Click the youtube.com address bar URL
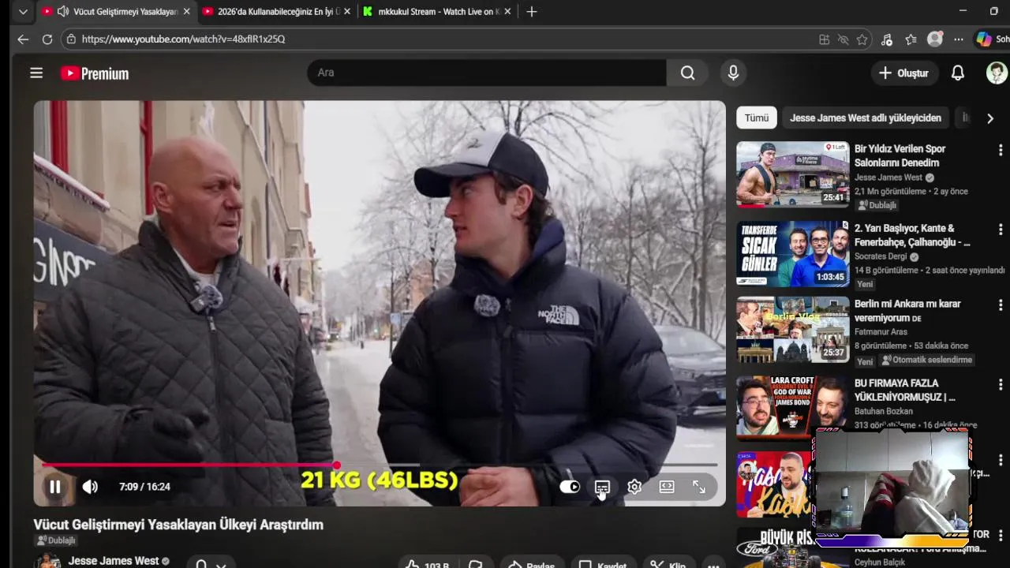Screen dimensions: 1010x568 [183, 39]
